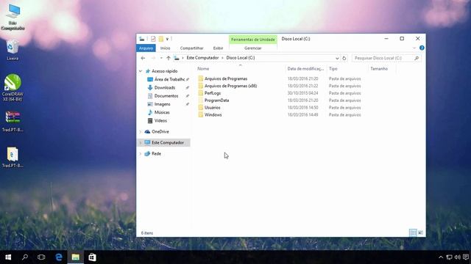Open the Store from the taskbar

(92, 257)
